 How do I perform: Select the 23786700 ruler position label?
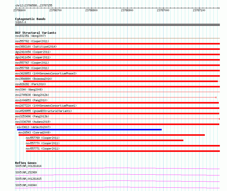[55, 10]
